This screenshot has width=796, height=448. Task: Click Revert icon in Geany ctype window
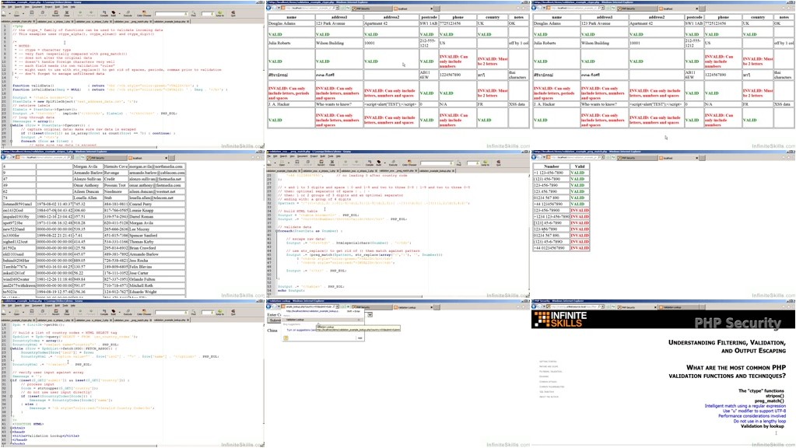55,13
